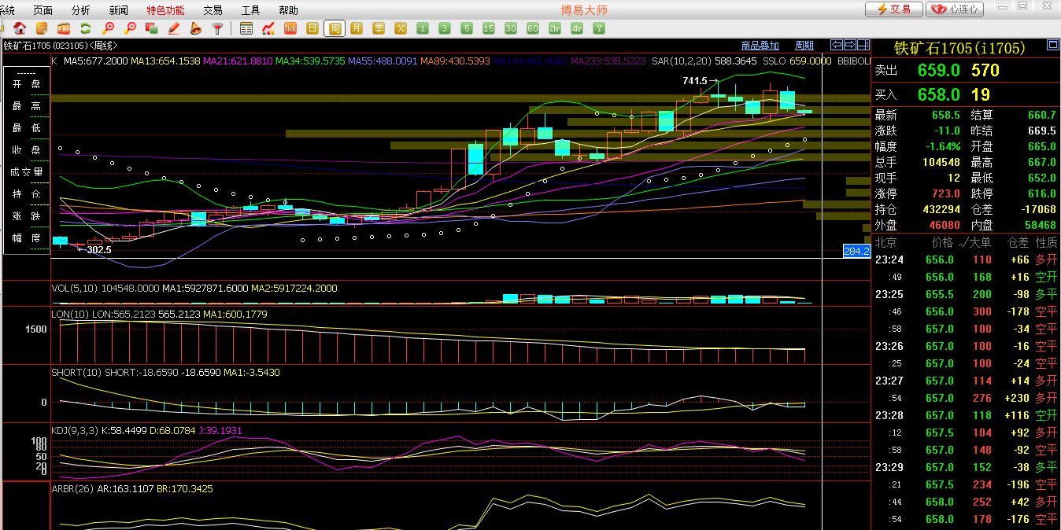Click the SHORT(10) indicator label

tap(76, 372)
